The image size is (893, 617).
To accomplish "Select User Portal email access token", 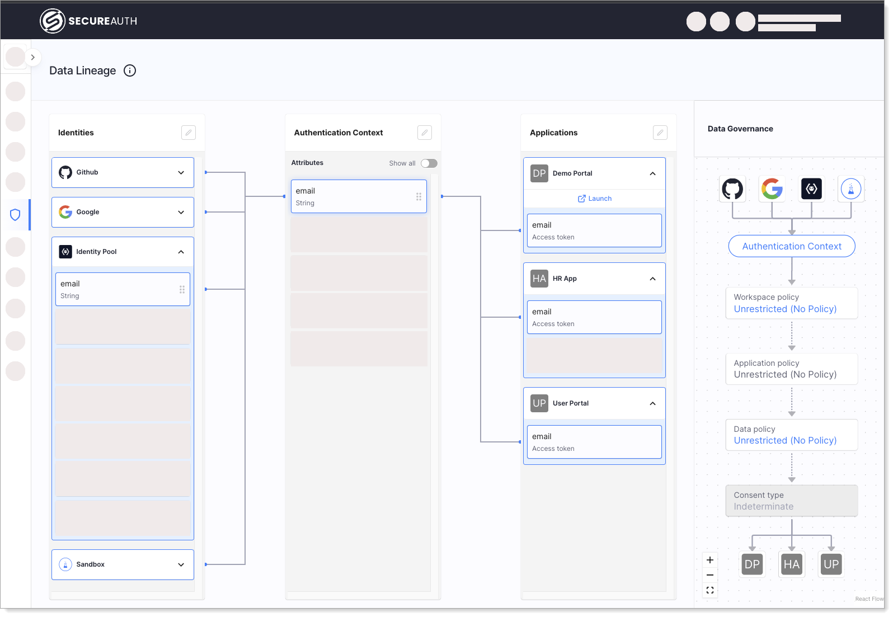I will coord(594,442).
